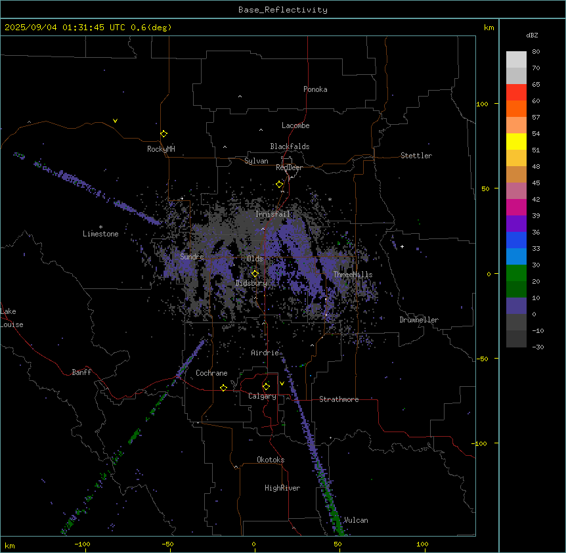Click the km unit label at top right

[489, 28]
